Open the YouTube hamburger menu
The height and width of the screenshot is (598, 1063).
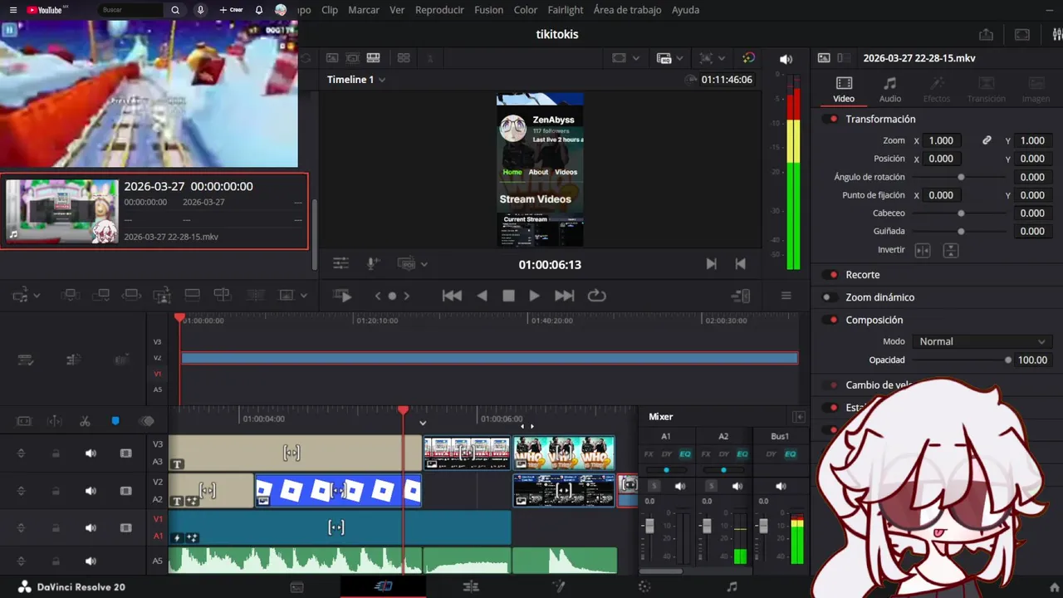(12, 10)
